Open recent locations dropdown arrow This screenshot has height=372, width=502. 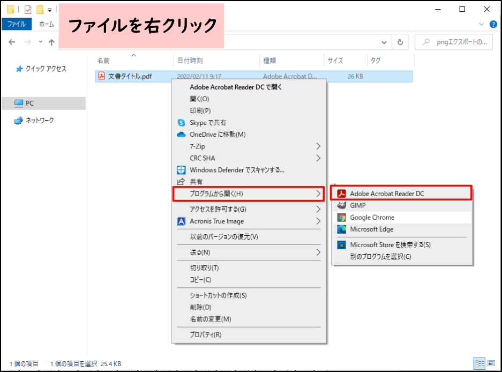click(40, 42)
